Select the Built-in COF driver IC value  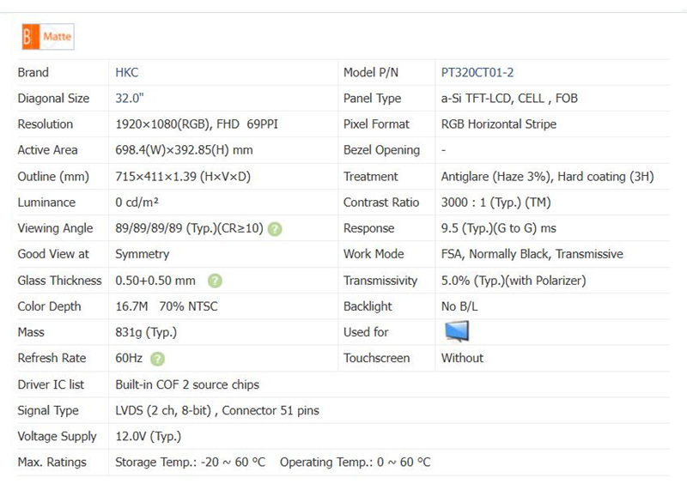pyautogui.click(x=187, y=384)
